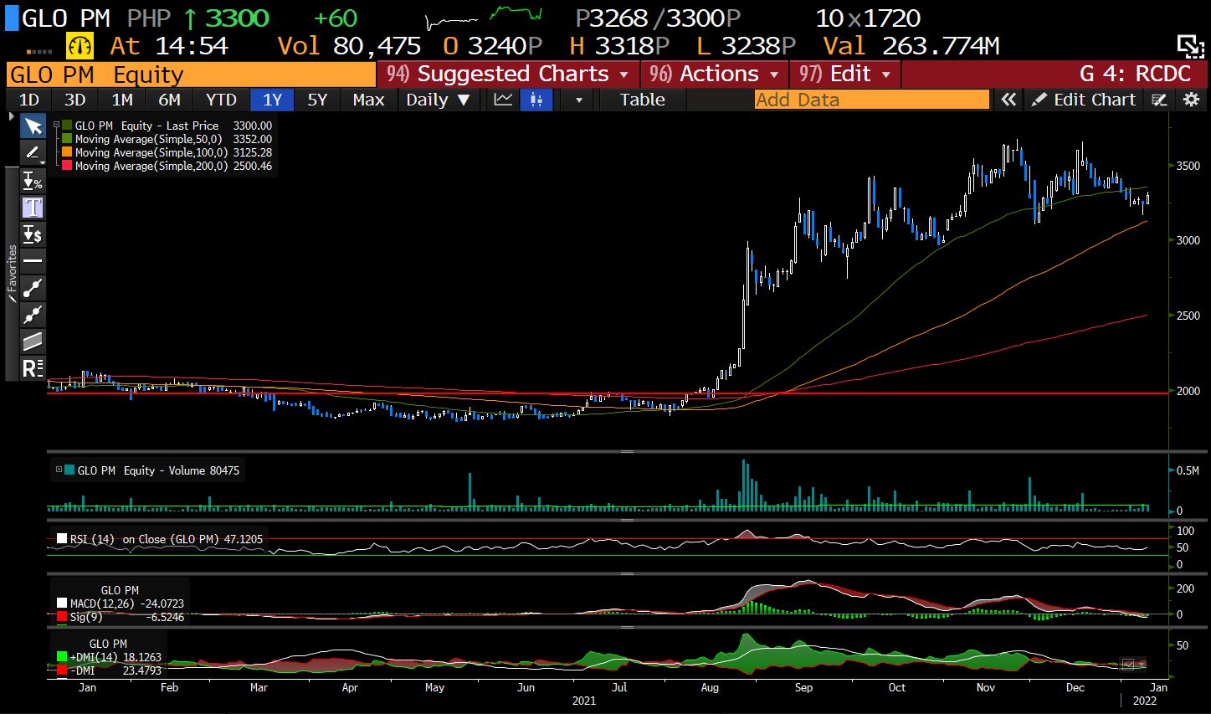The height and width of the screenshot is (714, 1211).
Task: Set range to 1M
Action: [x=122, y=100]
